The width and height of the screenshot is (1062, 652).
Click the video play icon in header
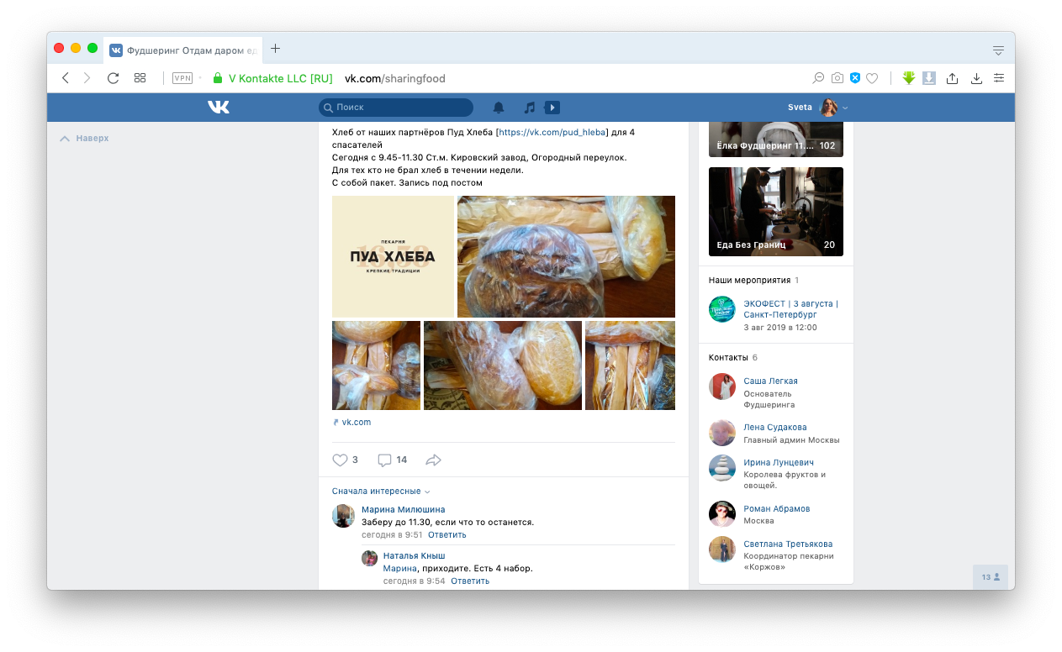click(552, 108)
